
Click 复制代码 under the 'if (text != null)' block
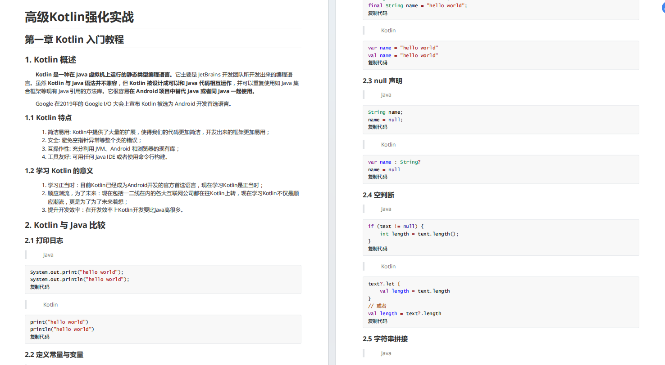[378, 249]
